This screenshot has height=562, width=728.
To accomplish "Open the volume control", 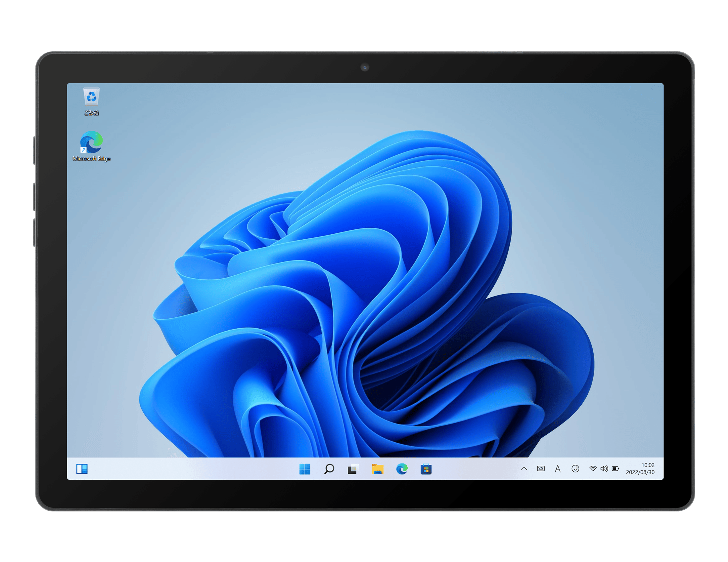I will 604,469.
